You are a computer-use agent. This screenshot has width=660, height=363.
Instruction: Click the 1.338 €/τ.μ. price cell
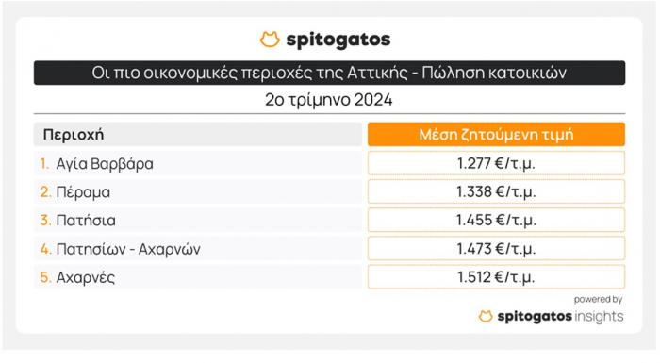[x=496, y=191]
